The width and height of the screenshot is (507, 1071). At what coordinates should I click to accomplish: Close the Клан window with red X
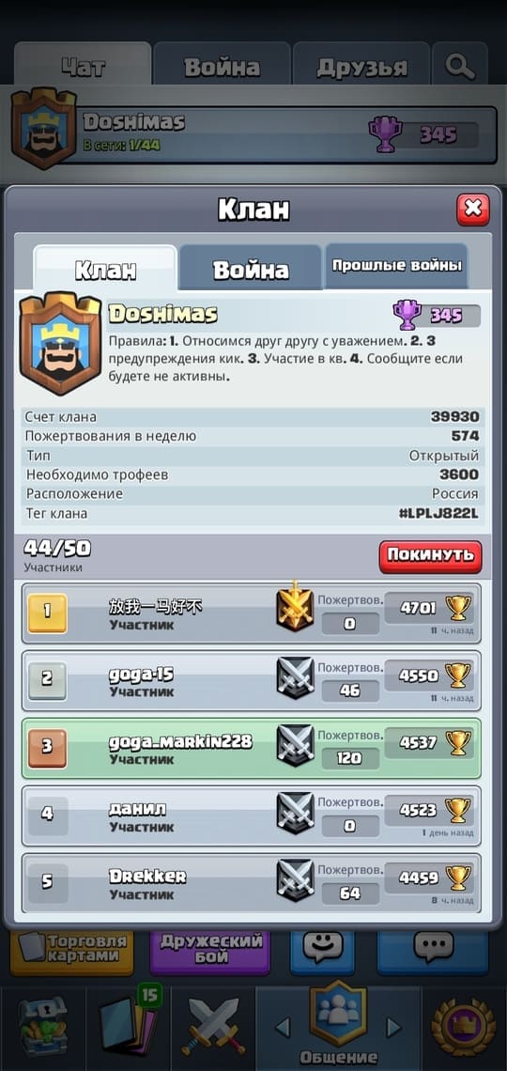(473, 209)
